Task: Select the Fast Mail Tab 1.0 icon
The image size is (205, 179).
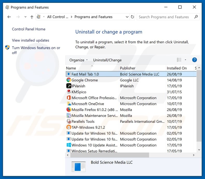Action: click(69, 74)
